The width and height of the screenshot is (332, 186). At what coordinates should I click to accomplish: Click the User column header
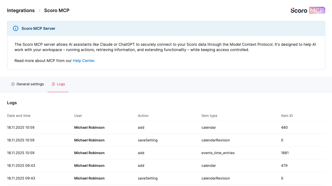click(78, 116)
